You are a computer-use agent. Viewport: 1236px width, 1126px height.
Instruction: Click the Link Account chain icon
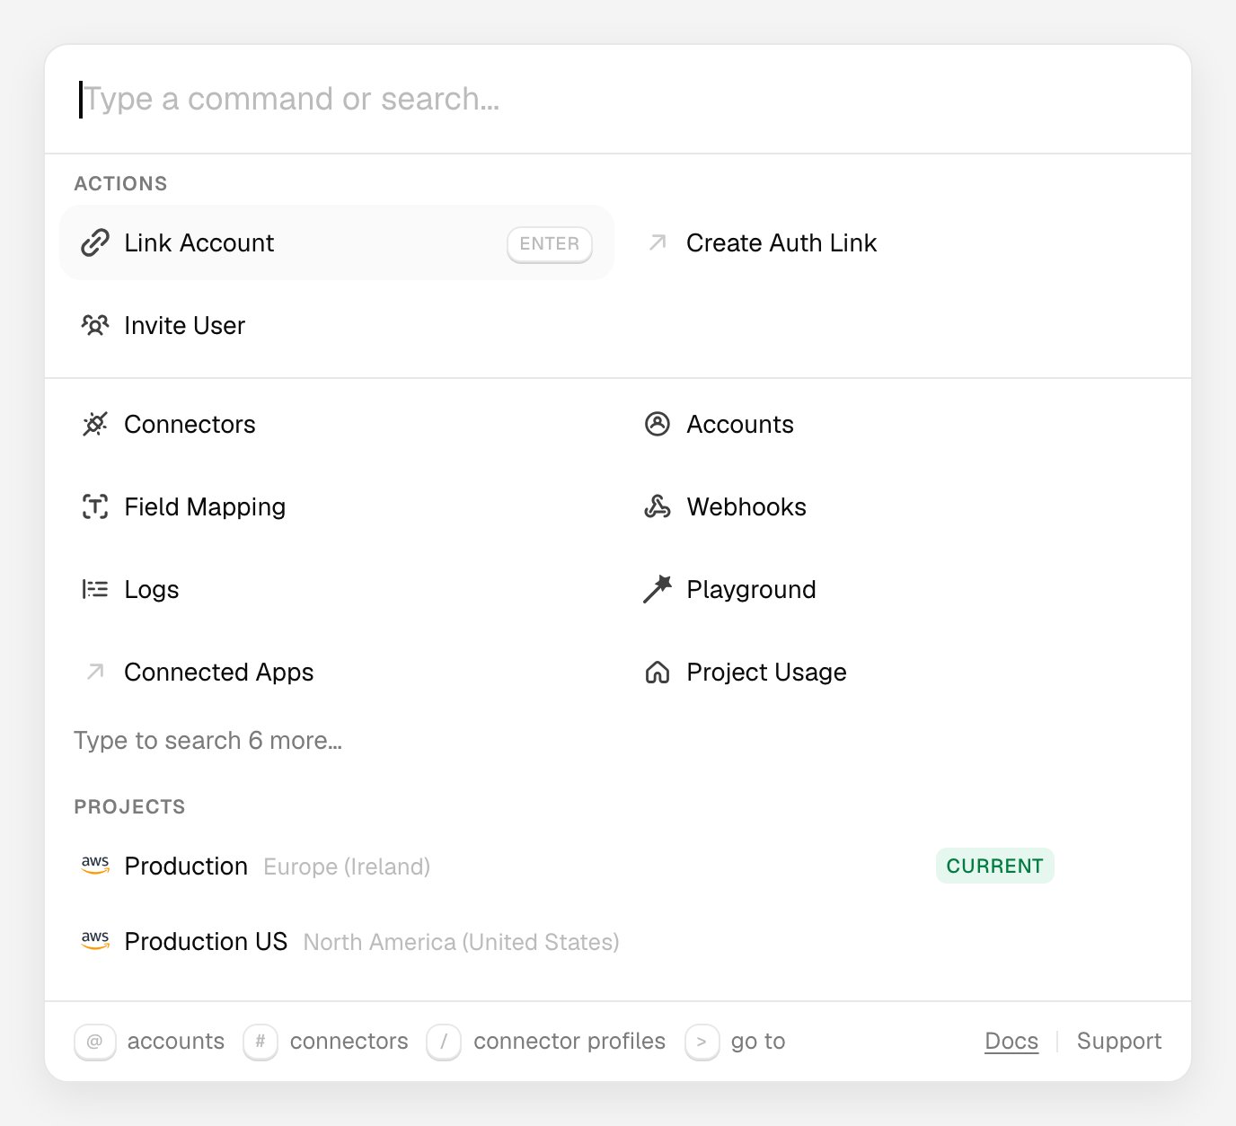95,242
